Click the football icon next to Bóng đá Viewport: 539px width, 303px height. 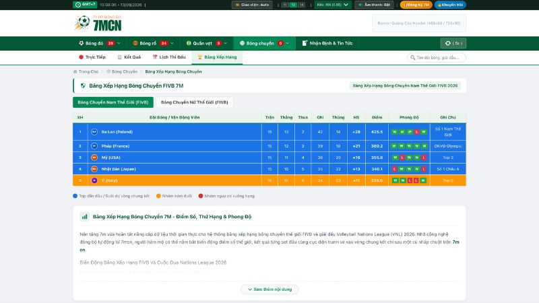tap(81, 43)
